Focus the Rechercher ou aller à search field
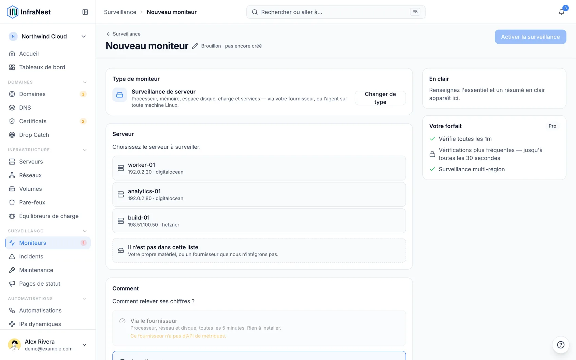576x360 pixels. click(x=336, y=12)
